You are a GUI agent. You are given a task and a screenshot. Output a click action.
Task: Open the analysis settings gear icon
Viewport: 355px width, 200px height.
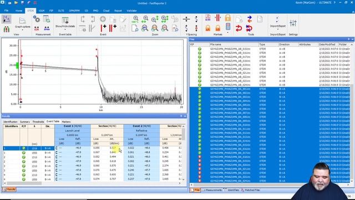point(37,19)
